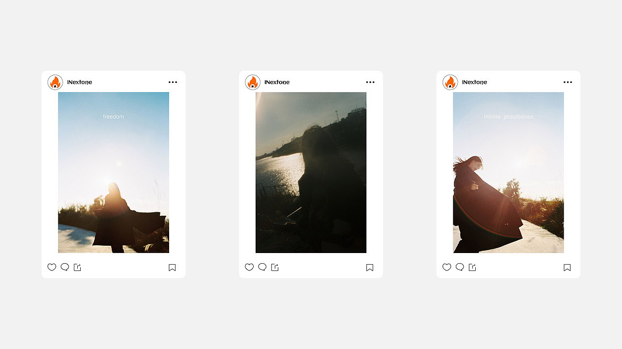The height and width of the screenshot is (349, 622).
Task: Open comment bubble on Infinite possibilities post
Action: coord(460,267)
